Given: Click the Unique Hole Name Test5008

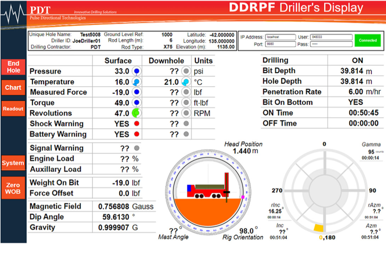Looking at the screenshot, I should 90,35.
